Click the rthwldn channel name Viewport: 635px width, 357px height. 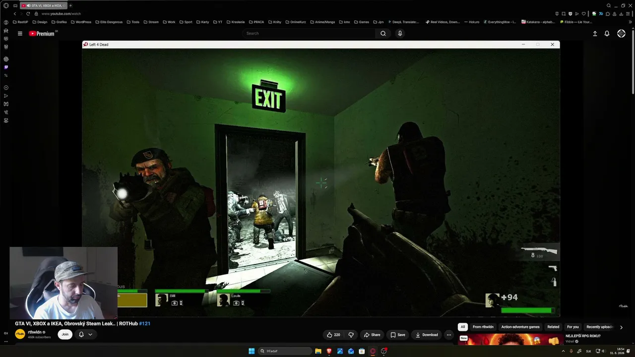point(35,332)
